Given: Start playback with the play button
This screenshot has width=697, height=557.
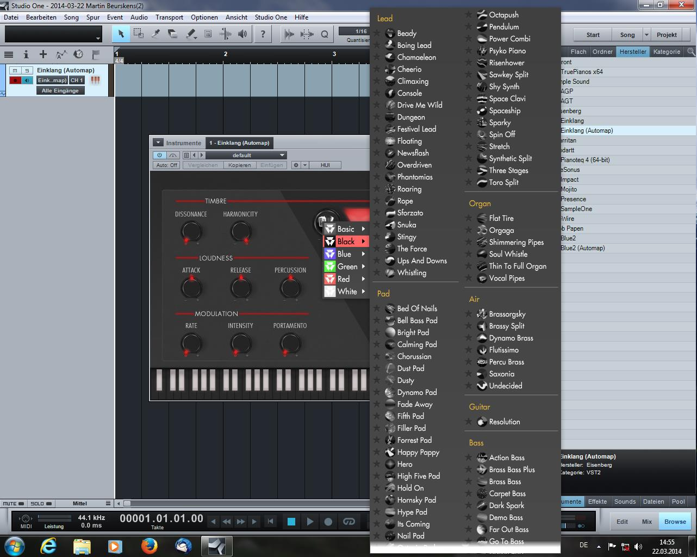Looking at the screenshot, I should pyautogui.click(x=310, y=522).
